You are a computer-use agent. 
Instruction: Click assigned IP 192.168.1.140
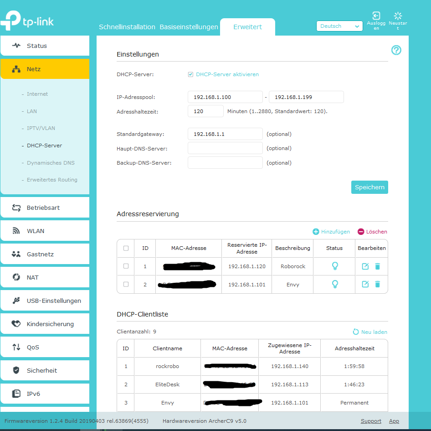(290, 366)
